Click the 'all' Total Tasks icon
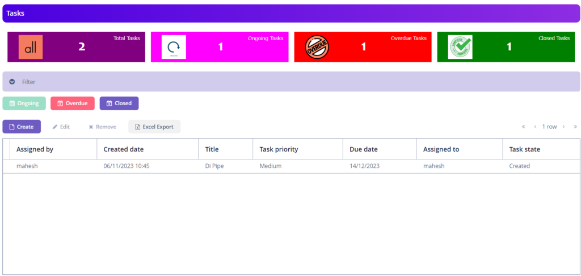This screenshot has width=581, height=276. pos(31,47)
